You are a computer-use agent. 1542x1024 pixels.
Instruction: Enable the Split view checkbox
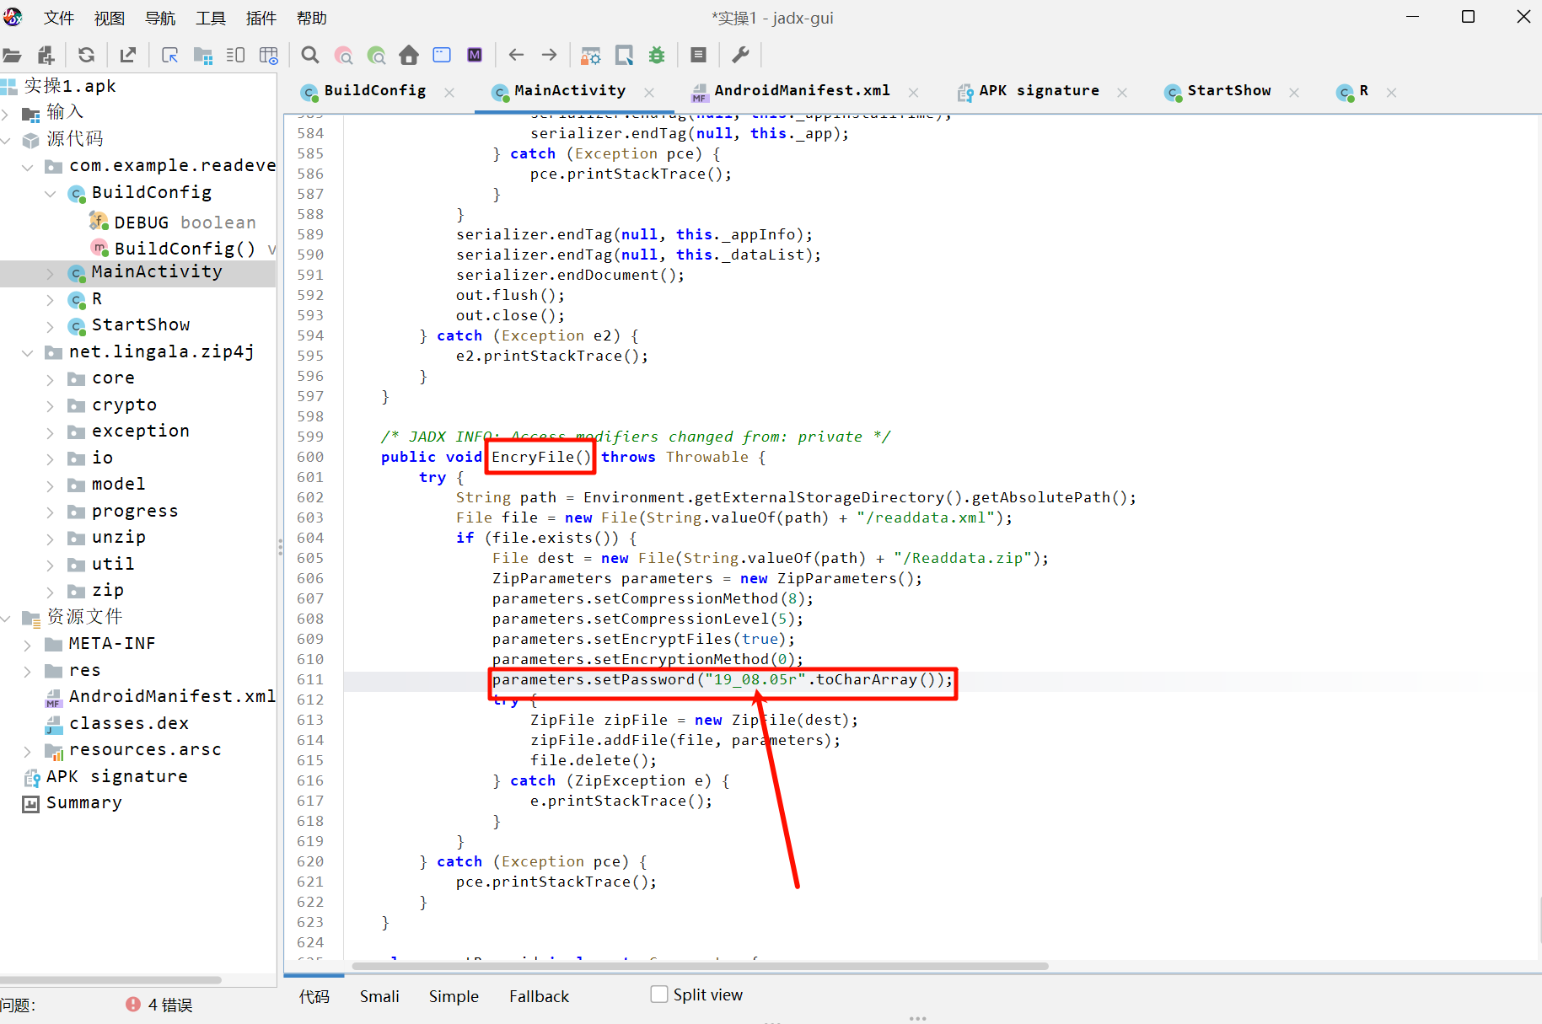(659, 995)
